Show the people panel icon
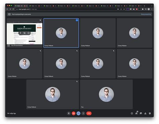The image size is (159, 124). point(137,113)
